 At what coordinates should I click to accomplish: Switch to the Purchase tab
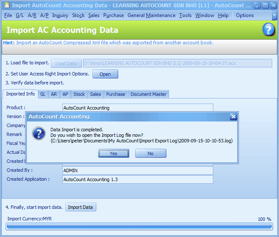click(116, 94)
